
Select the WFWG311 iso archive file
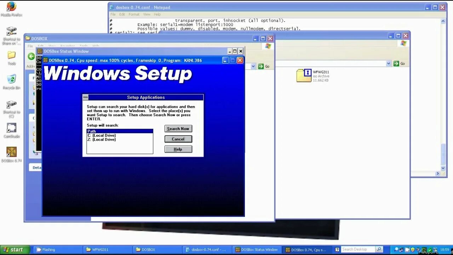click(313, 76)
